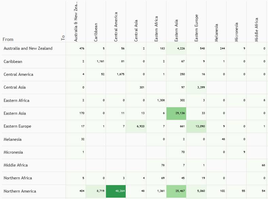Click the Northern America row label
The image size is (268, 199).
point(20,191)
